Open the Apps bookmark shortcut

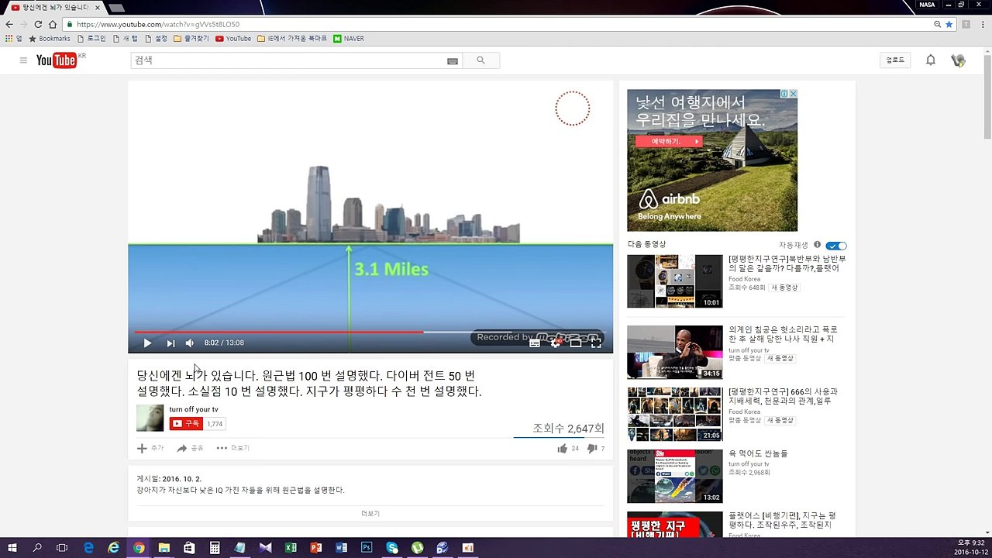[x=14, y=38]
